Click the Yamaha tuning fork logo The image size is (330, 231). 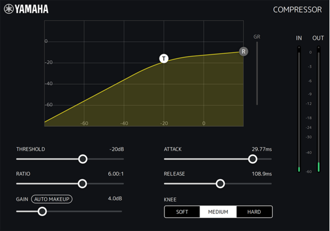tap(8, 9)
